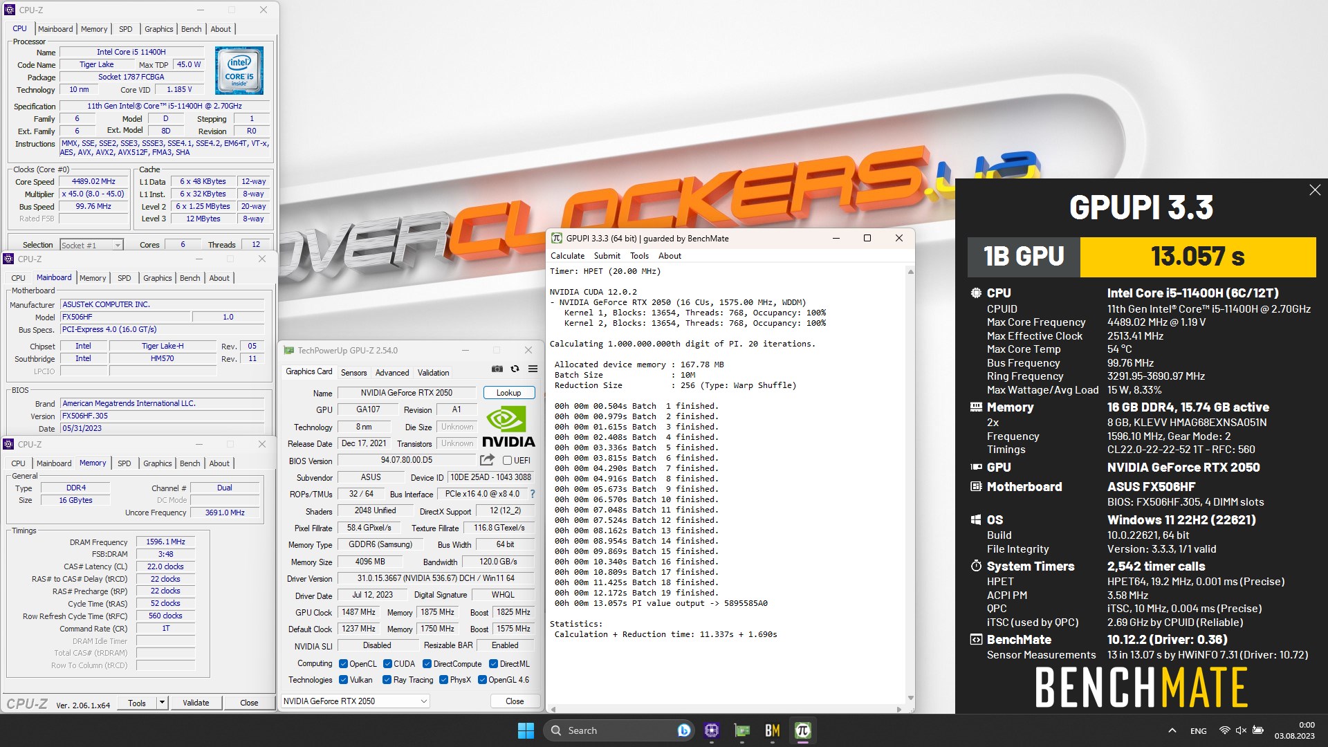1328x747 pixels.
Task: Click Lookup button in GPU-Z
Action: [x=508, y=392]
